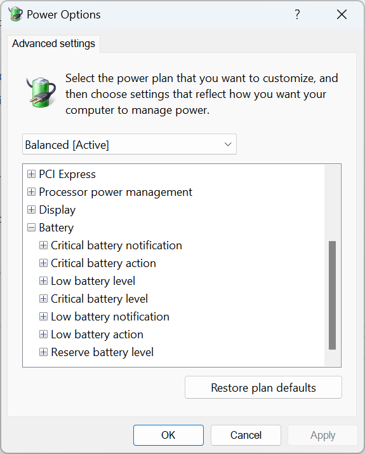Screen dimensions: 365x454
Task: Click the settings list vertical scrollbar thumb
Action: coord(333,295)
